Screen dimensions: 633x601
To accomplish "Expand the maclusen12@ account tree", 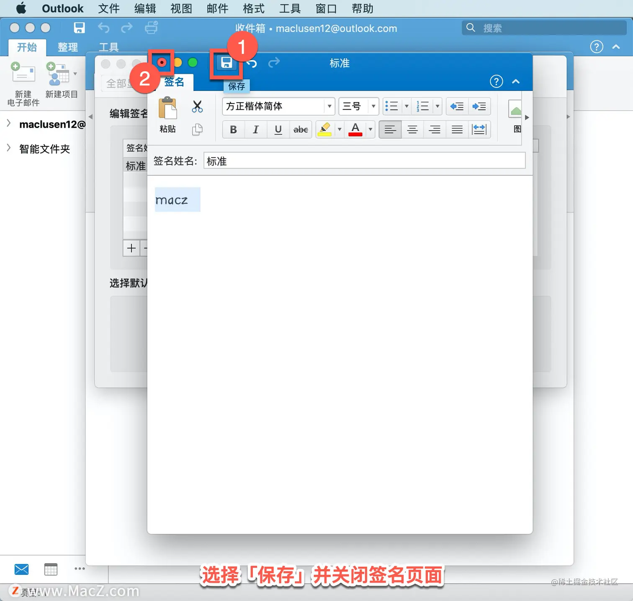I will (8, 123).
